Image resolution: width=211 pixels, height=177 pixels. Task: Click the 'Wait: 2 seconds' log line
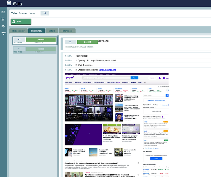tap(84, 65)
